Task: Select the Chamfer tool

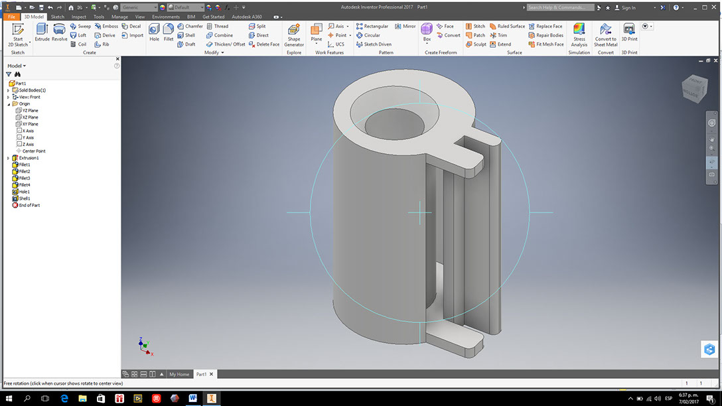Action: 190,27
